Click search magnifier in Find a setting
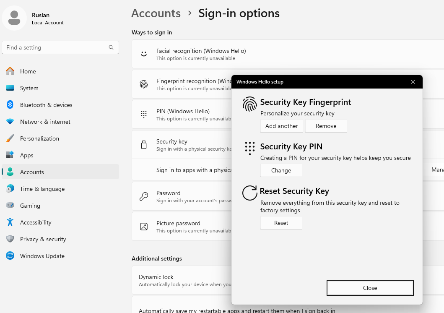This screenshot has height=313, width=444. 111,47
